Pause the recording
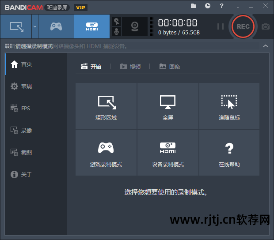This screenshot has width=274, height=240. (x=221, y=26)
